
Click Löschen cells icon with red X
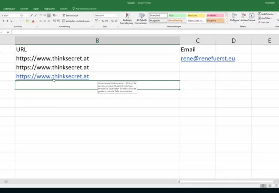point(243,15)
